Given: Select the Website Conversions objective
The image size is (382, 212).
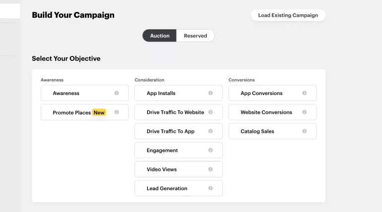Looking at the screenshot, I should (272, 112).
